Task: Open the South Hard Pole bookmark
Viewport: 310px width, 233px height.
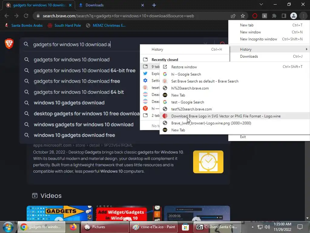Action: click(64, 25)
